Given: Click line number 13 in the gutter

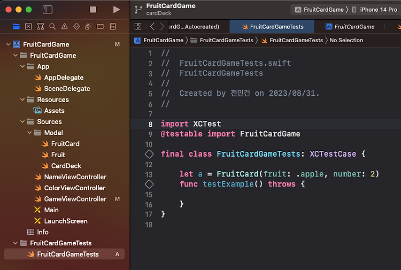Looking at the screenshot, I should 149,175.
